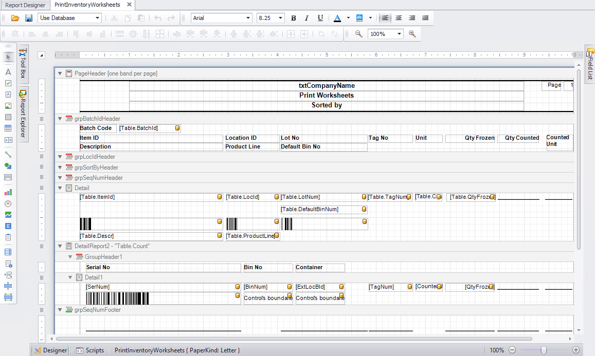
Task: Select the Chart control tool
Action: [x=8, y=192]
